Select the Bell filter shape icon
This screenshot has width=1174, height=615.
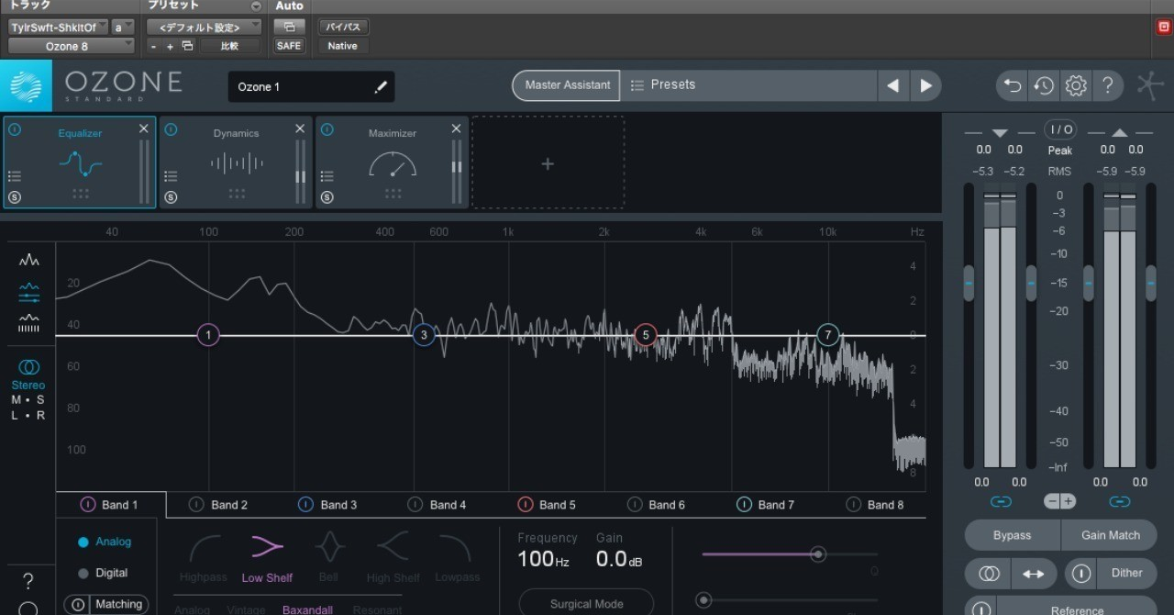(x=328, y=558)
